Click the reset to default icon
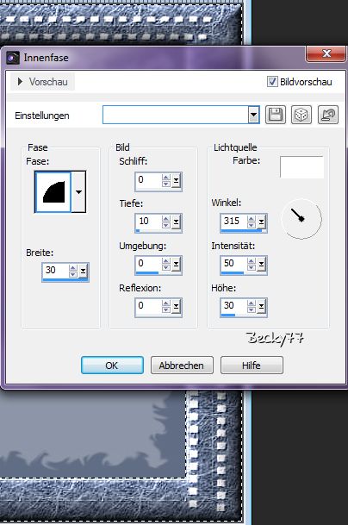This screenshot has height=525, width=348. 328,115
